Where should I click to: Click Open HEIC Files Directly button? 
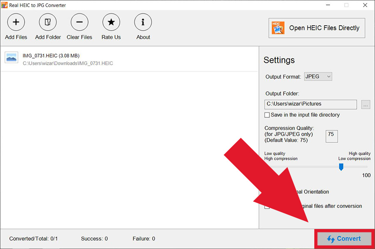(x=317, y=28)
